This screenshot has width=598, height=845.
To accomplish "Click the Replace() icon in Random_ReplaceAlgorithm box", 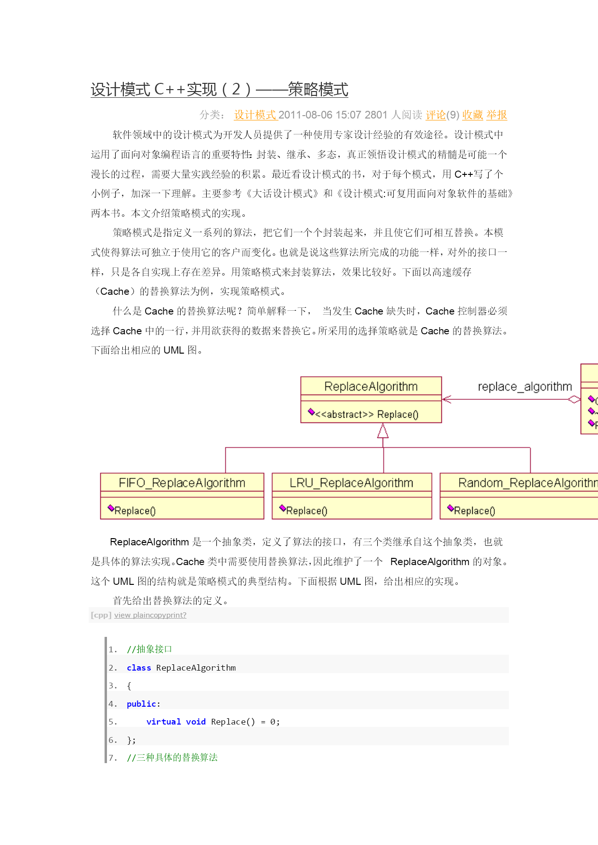I will point(451,508).
